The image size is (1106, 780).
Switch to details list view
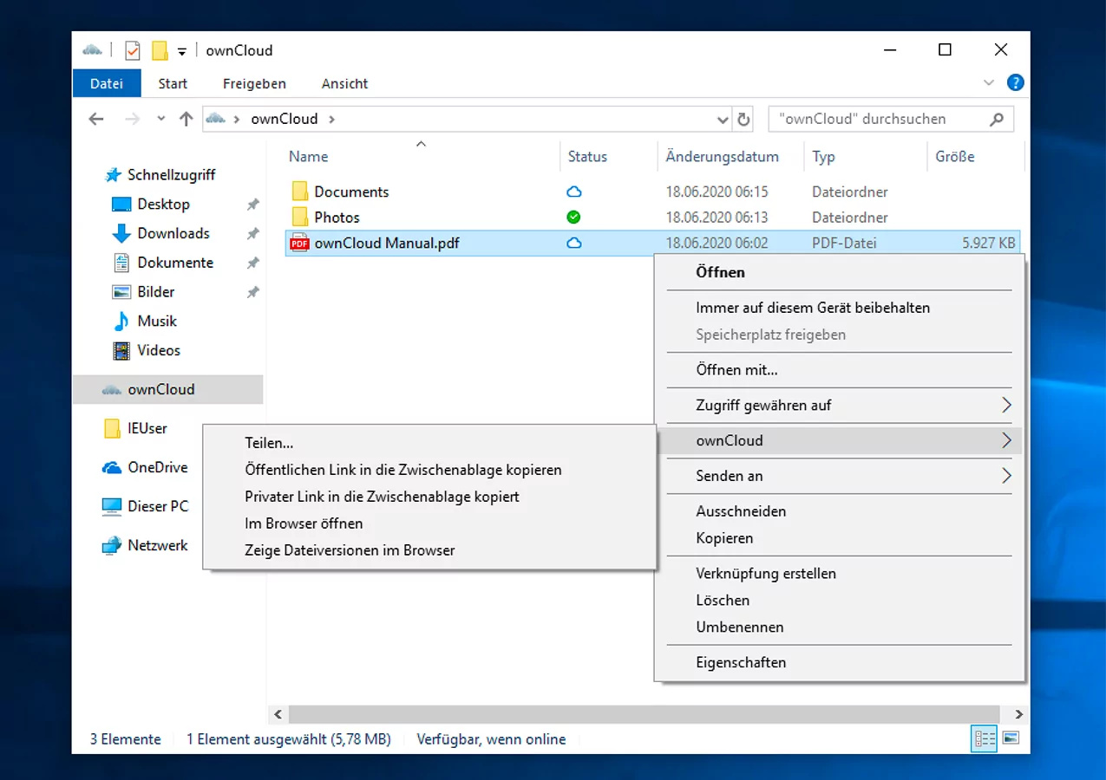(985, 738)
